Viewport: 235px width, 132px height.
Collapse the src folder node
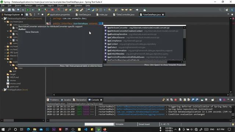coord(5,59)
